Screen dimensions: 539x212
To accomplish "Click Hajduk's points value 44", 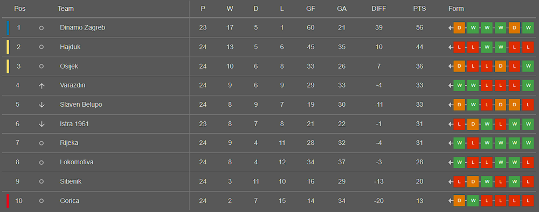I will pos(419,47).
